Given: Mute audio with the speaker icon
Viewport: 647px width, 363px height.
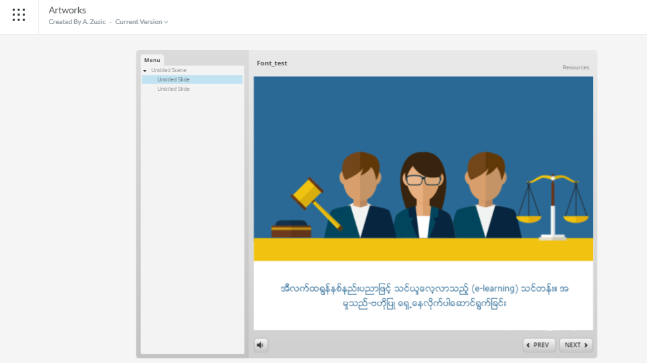Looking at the screenshot, I should [x=261, y=345].
